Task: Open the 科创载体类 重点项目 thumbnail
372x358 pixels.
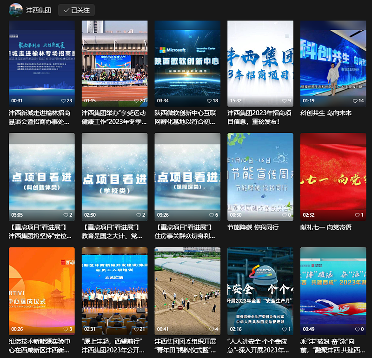Action: [42, 172]
